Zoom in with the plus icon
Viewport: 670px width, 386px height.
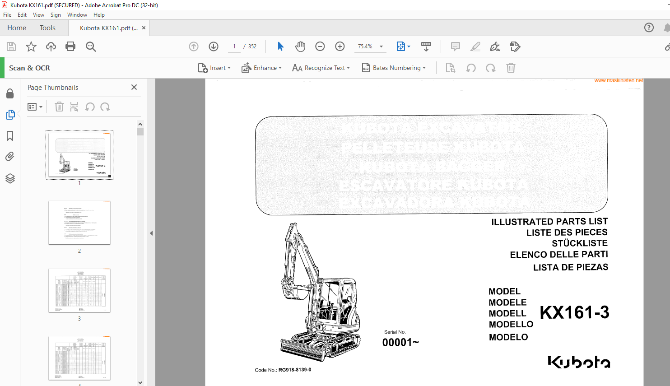tap(340, 47)
